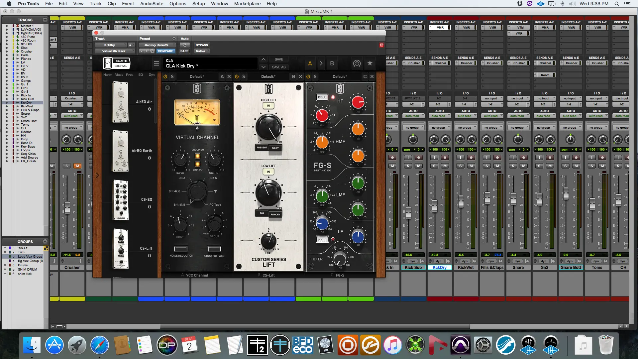Image resolution: width=638 pixels, height=359 pixels.
Task: Open the AudioSuite menu
Action: 152,4
